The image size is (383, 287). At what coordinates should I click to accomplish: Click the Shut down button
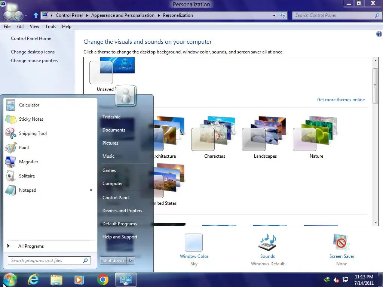pos(113,260)
